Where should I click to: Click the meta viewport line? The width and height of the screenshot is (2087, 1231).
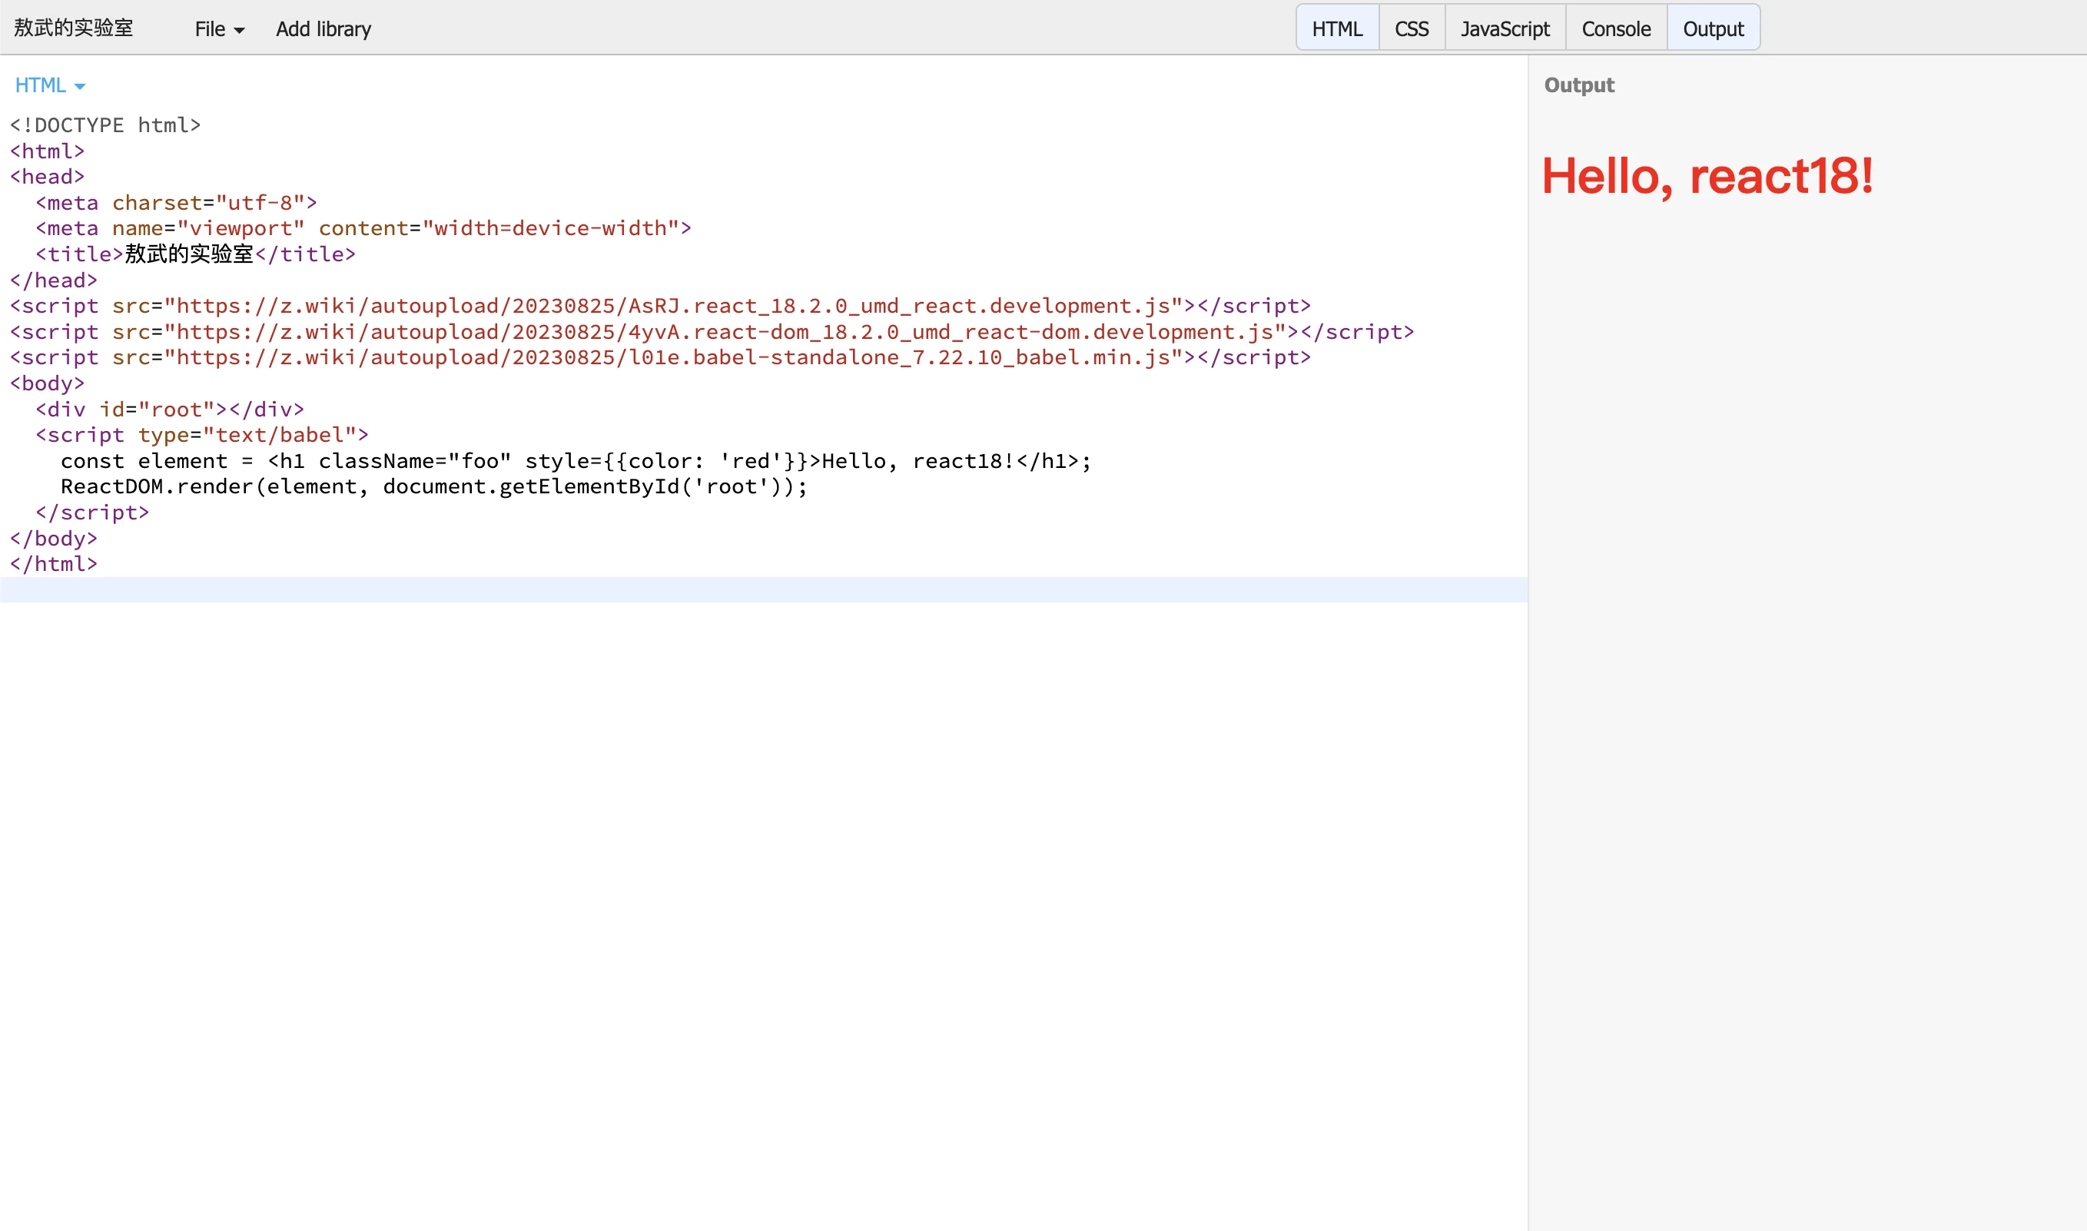(x=363, y=229)
